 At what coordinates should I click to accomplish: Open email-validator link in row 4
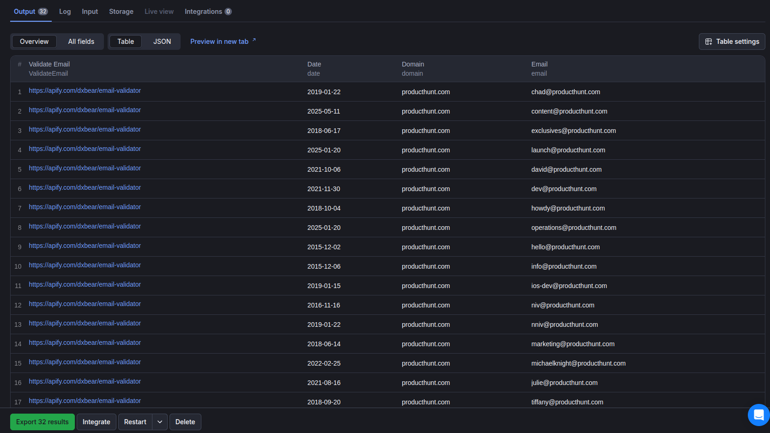[x=85, y=149]
